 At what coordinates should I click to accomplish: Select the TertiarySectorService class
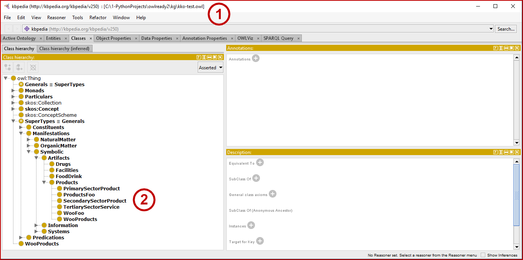(x=91, y=207)
